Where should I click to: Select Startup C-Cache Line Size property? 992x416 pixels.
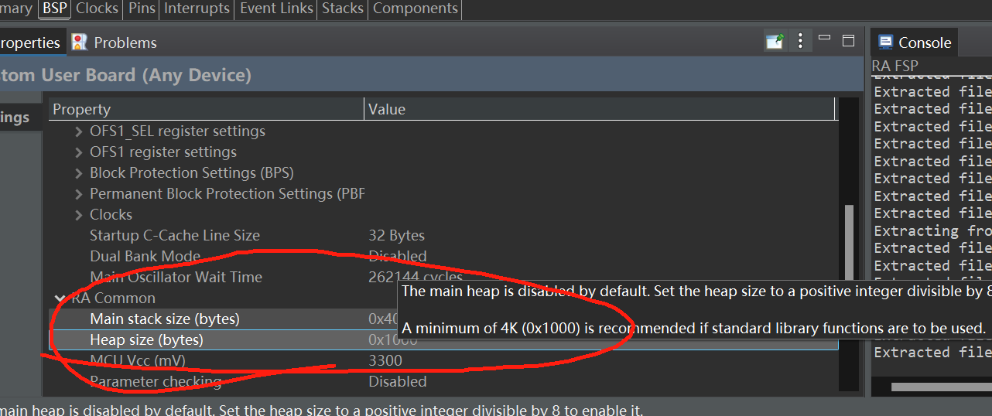coord(175,235)
